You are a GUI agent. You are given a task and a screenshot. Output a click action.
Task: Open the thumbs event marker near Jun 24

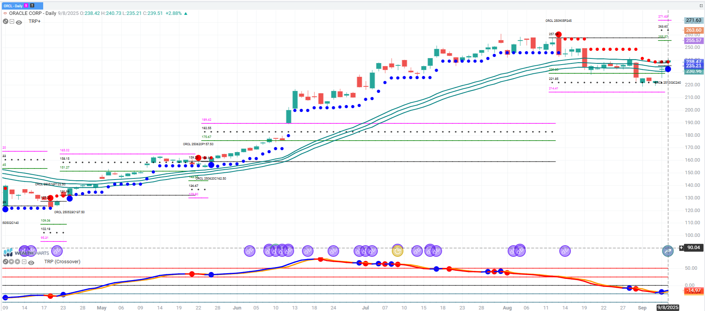coord(334,251)
